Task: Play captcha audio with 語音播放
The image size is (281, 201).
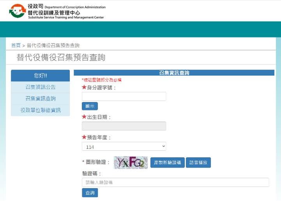Action: point(198,163)
